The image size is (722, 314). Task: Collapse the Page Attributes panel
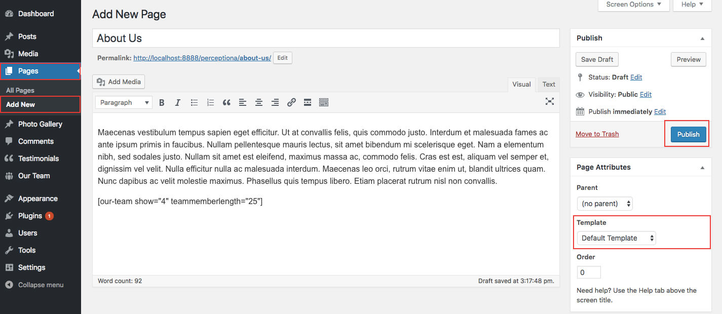coord(702,168)
